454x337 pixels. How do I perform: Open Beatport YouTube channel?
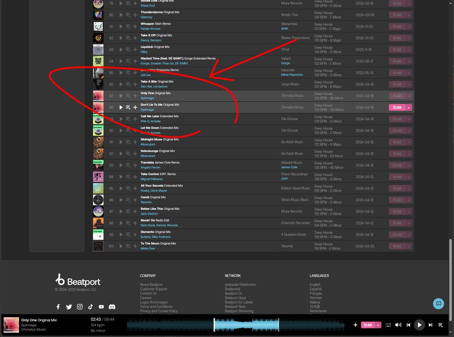pyautogui.click(x=101, y=307)
